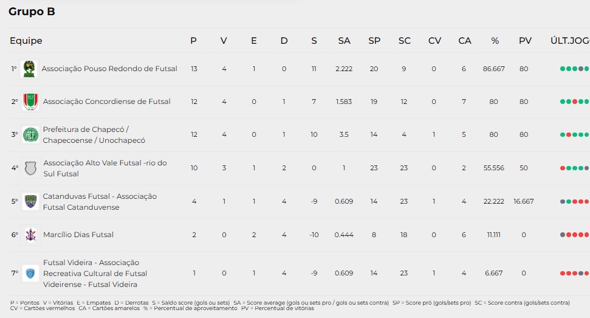Click the P points column header

pos(193,41)
